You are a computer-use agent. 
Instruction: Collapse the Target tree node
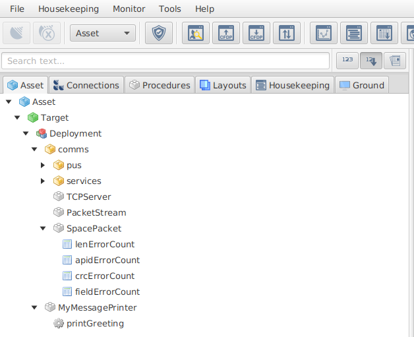(x=17, y=117)
